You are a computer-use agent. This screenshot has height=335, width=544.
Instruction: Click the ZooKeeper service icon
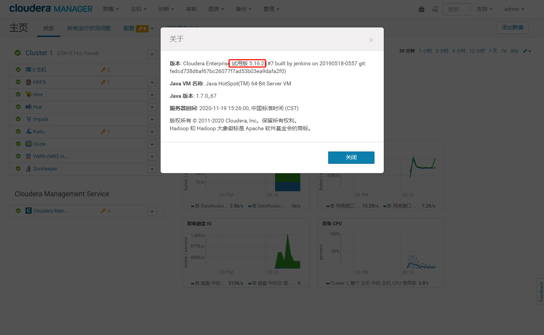coord(29,168)
